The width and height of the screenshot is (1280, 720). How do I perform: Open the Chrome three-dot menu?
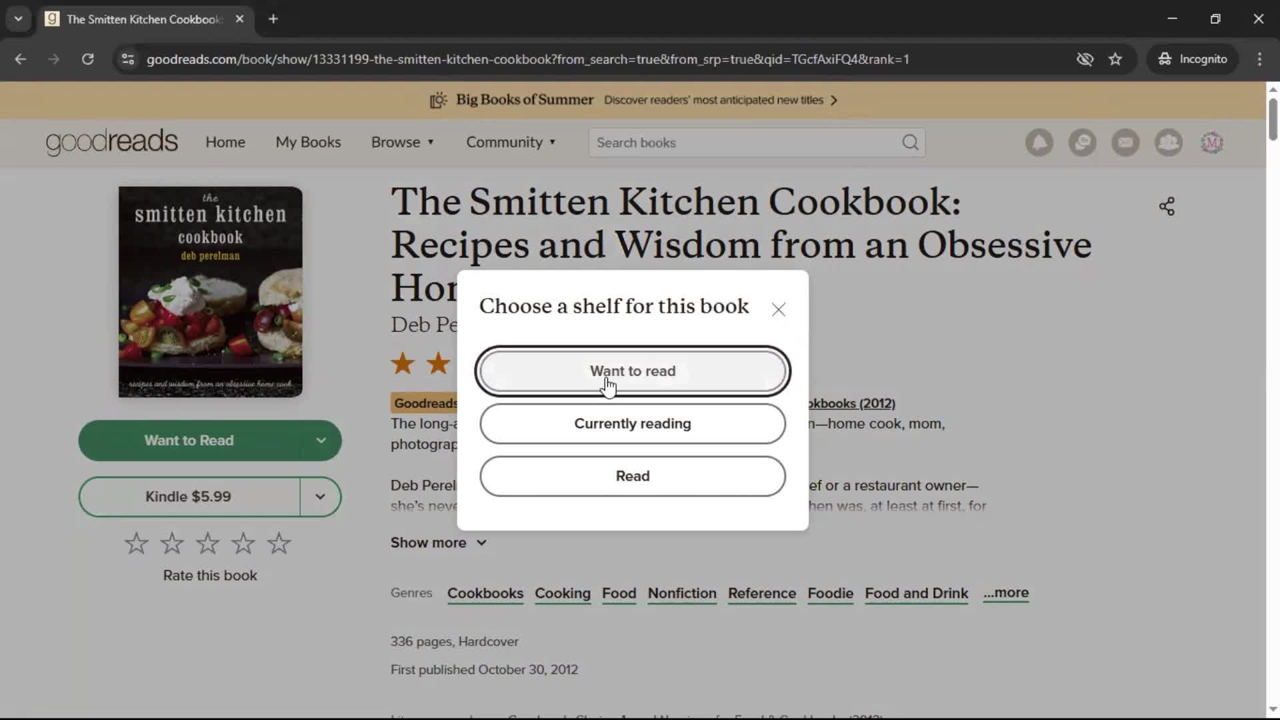pos(1259,59)
